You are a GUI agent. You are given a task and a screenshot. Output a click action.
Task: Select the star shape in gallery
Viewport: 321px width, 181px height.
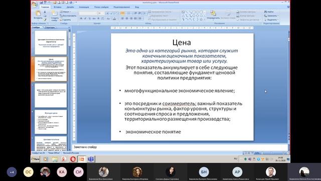[201, 20]
